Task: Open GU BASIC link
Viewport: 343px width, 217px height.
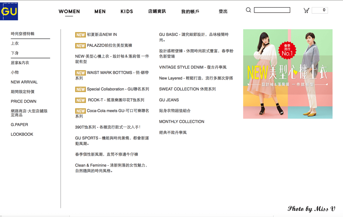Action: (194, 37)
